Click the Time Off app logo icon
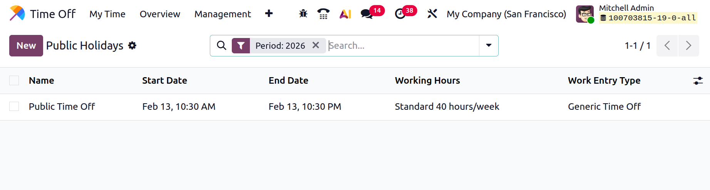This screenshot has width=710, height=190. [17, 13]
